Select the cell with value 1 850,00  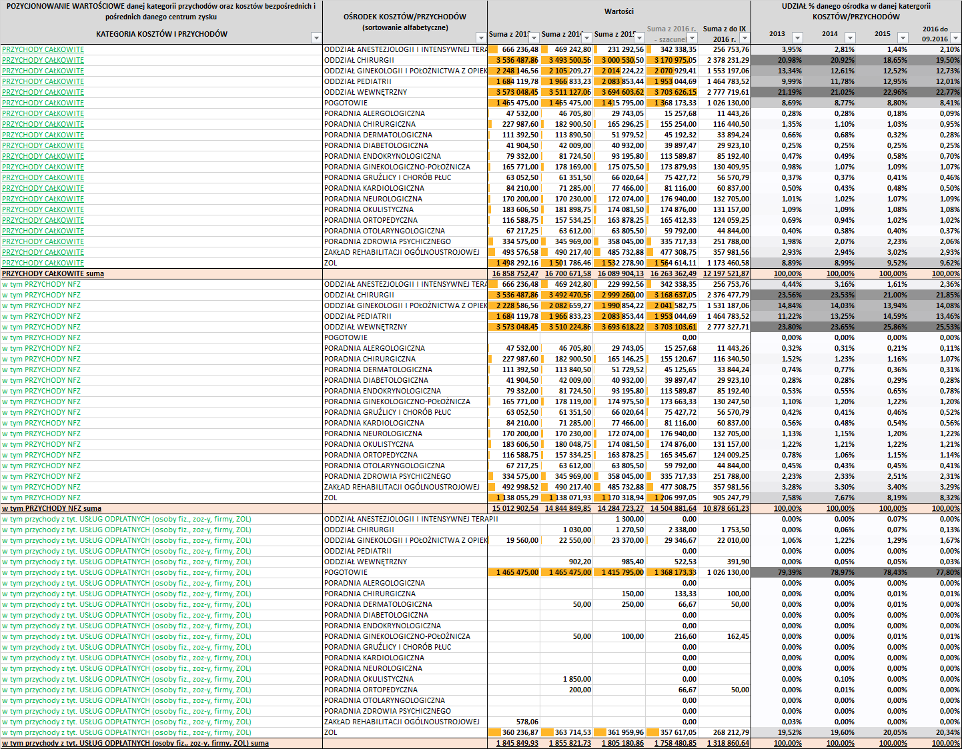click(566, 679)
